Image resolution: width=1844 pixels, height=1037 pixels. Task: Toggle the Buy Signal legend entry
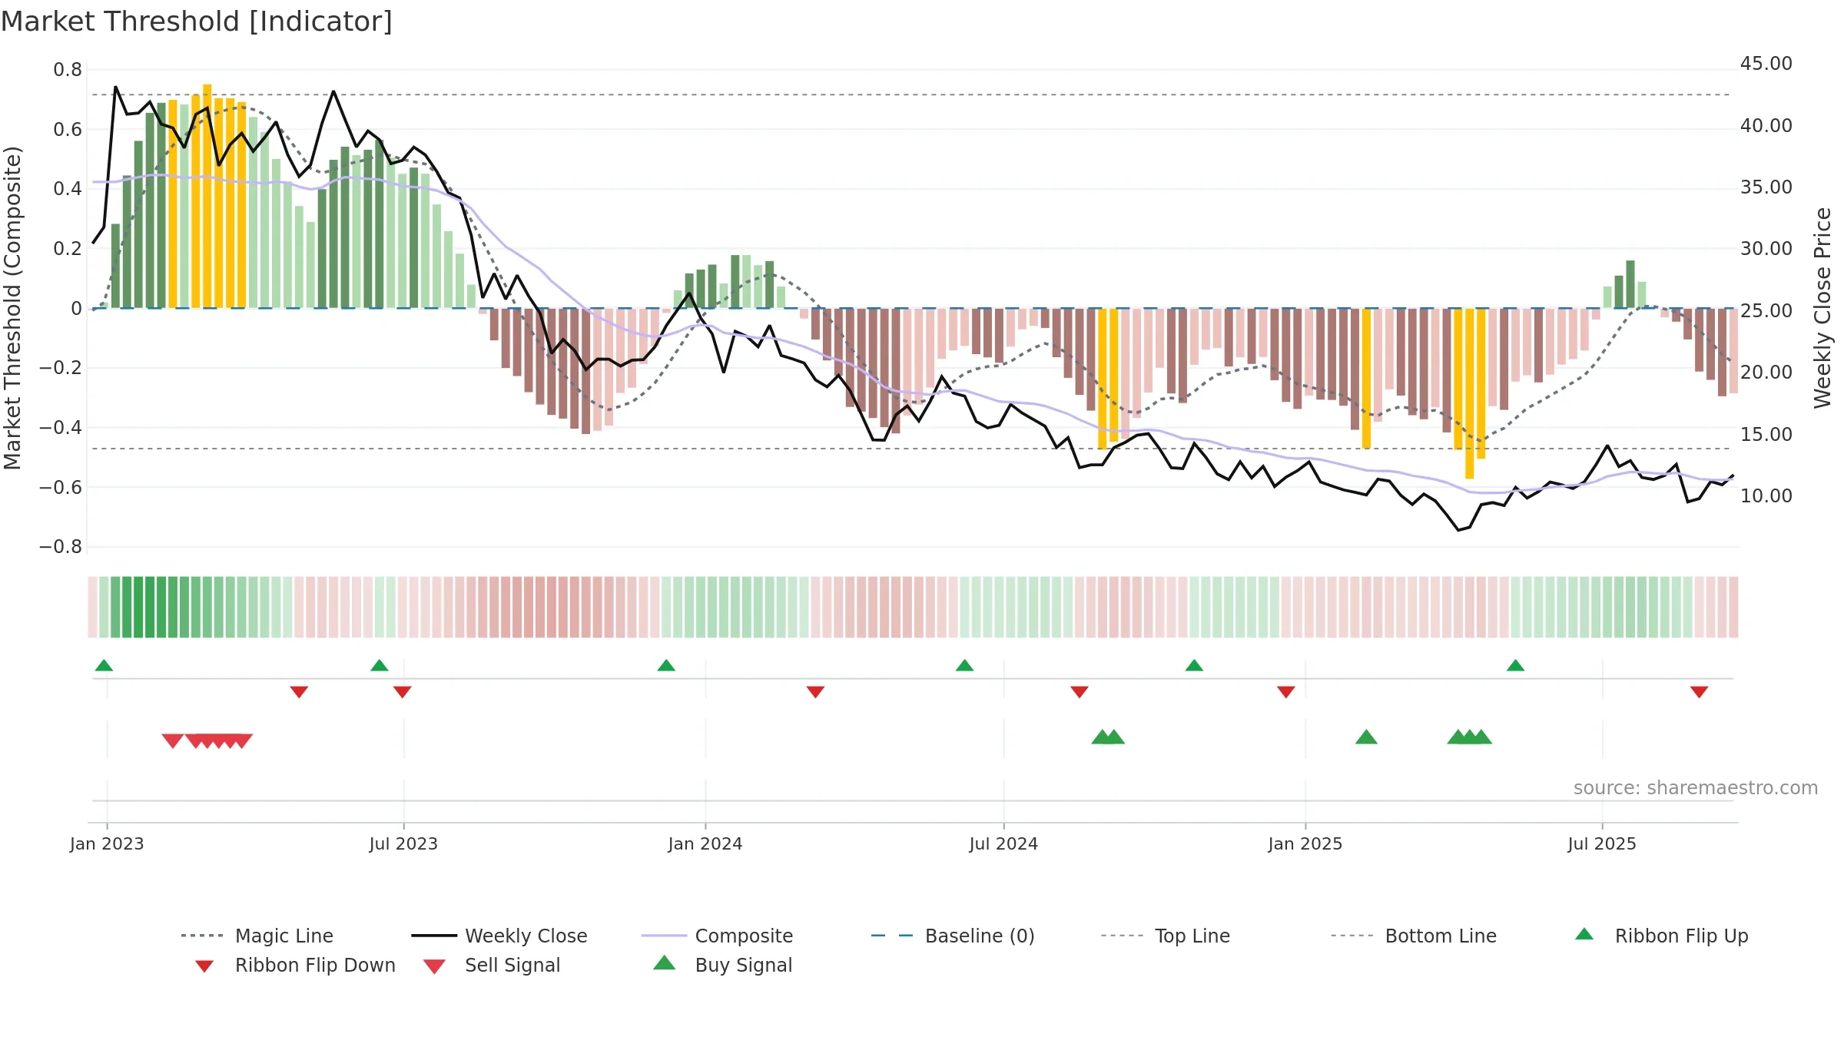tap(722, 965)
